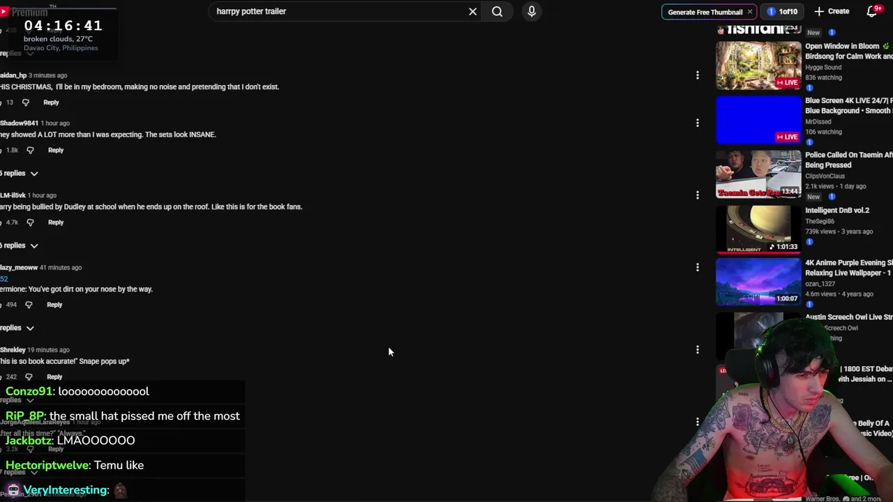893x502 pixels.
Task: Click the Shadow9841 commenter name
Action: click(x=19, y=123)
